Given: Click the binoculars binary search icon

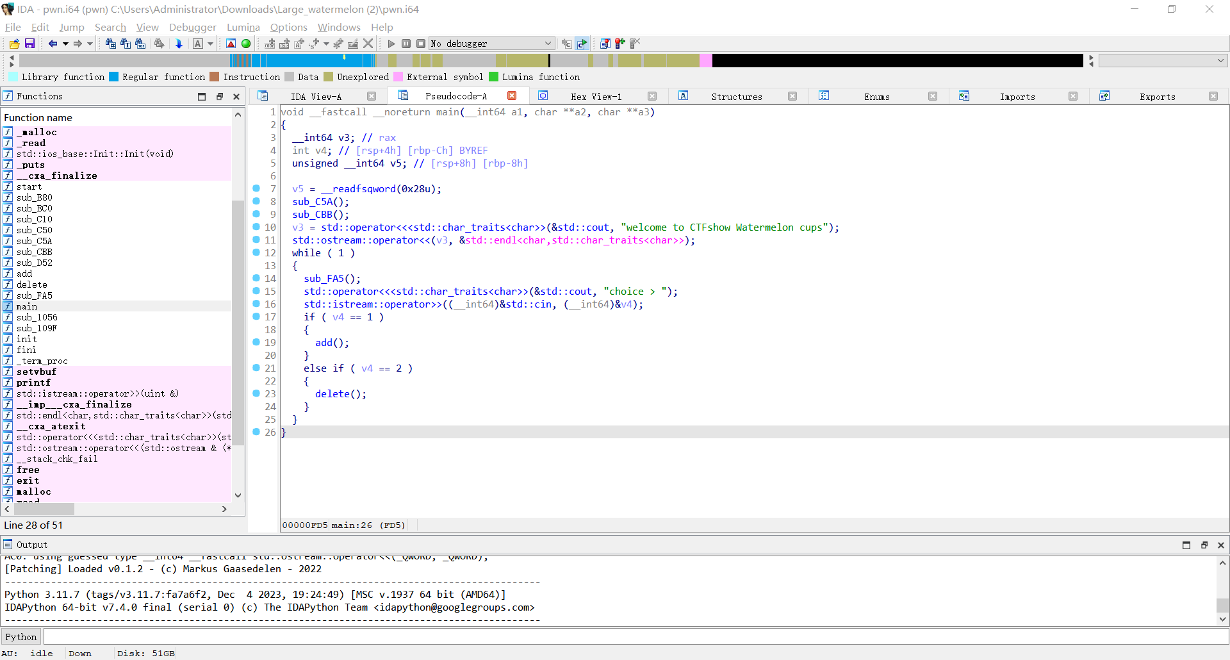Looking at the screenshot, I should (x=140, y=44).
